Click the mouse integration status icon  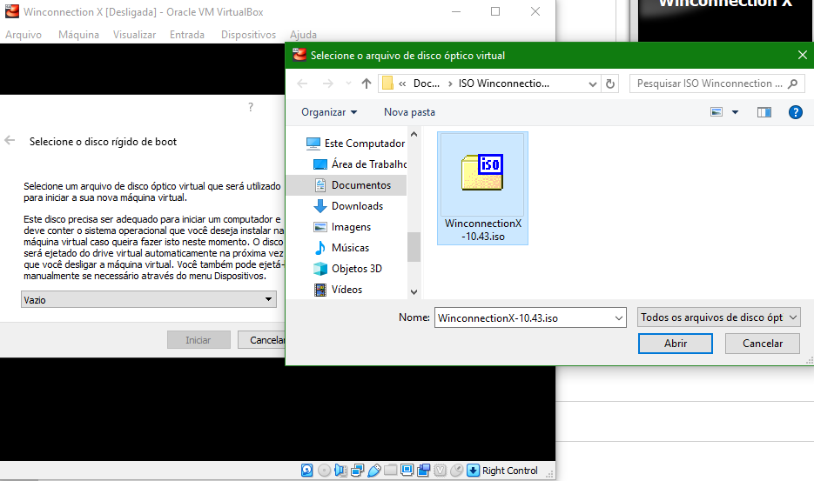point(457,470)
